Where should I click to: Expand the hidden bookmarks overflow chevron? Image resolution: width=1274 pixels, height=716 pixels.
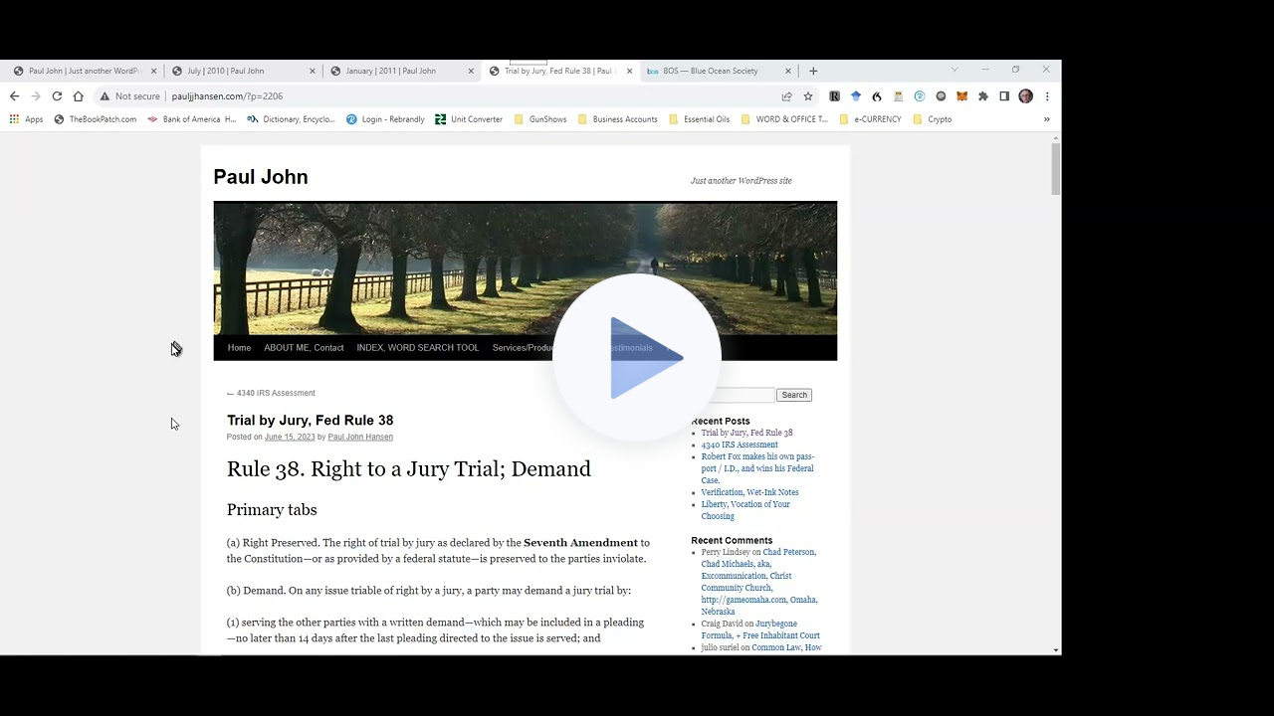pyautogui.click(x=1046, y=119)
